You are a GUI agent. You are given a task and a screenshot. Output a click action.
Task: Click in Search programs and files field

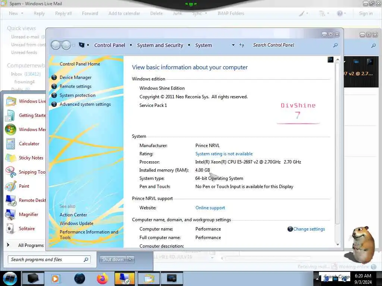[x=50, y=260]
